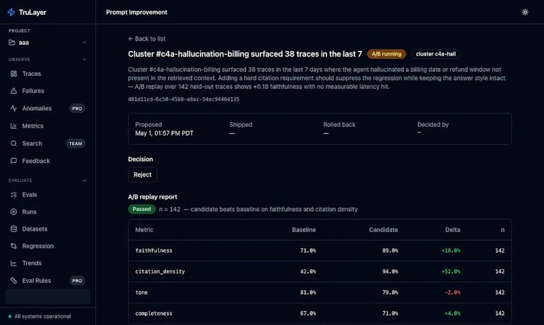The width and height of the screenshot is (544, 325).
Task: Click the Runs play circle icon
Action: coord(14,212)
